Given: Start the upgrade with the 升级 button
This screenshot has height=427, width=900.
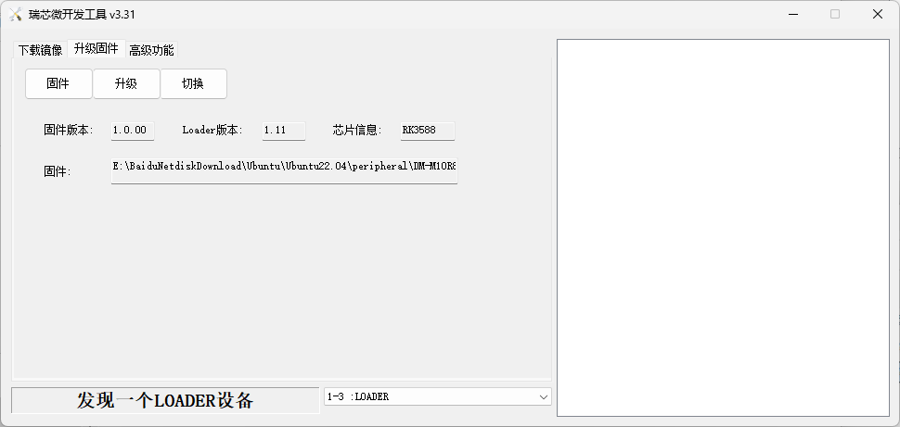Looking at the screenshot, I should click(x=126, y=83).
